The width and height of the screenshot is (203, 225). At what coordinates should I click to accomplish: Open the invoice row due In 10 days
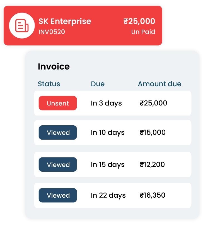pyautogui.click(x=113, y=133)
